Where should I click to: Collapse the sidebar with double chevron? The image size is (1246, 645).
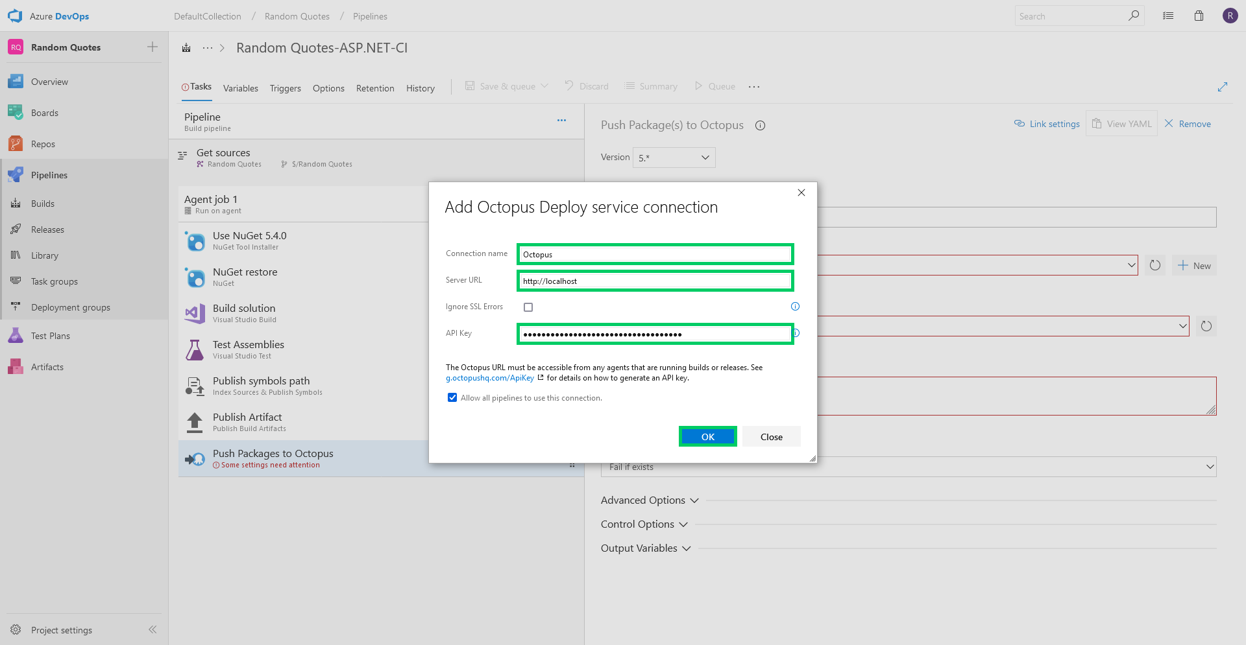[x=153, y=629]
